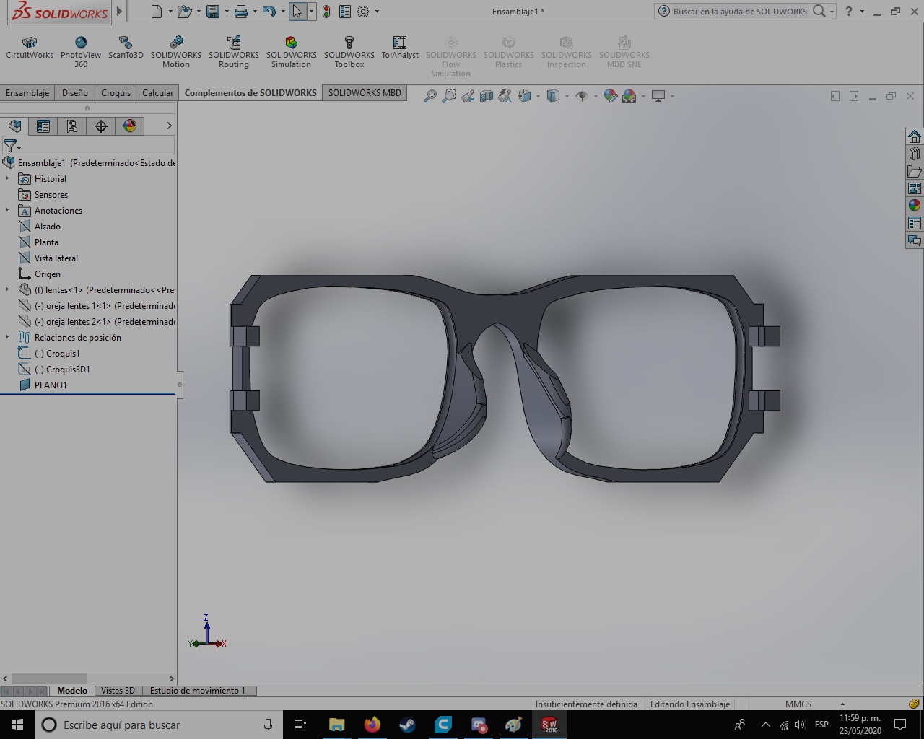Create a new document
This screenshot has width=924, height=739.
coord(157,12)
